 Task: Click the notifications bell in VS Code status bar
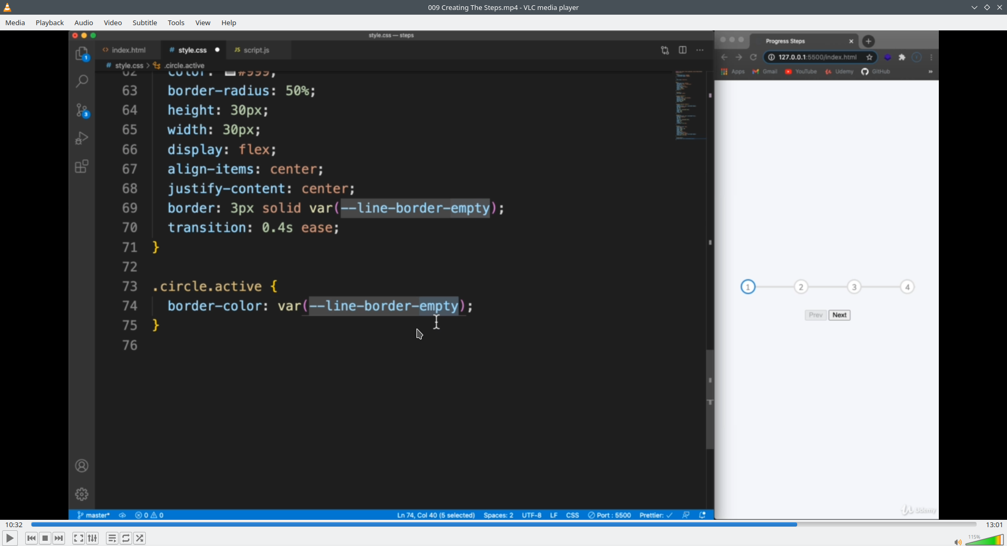tap(703, 515)
